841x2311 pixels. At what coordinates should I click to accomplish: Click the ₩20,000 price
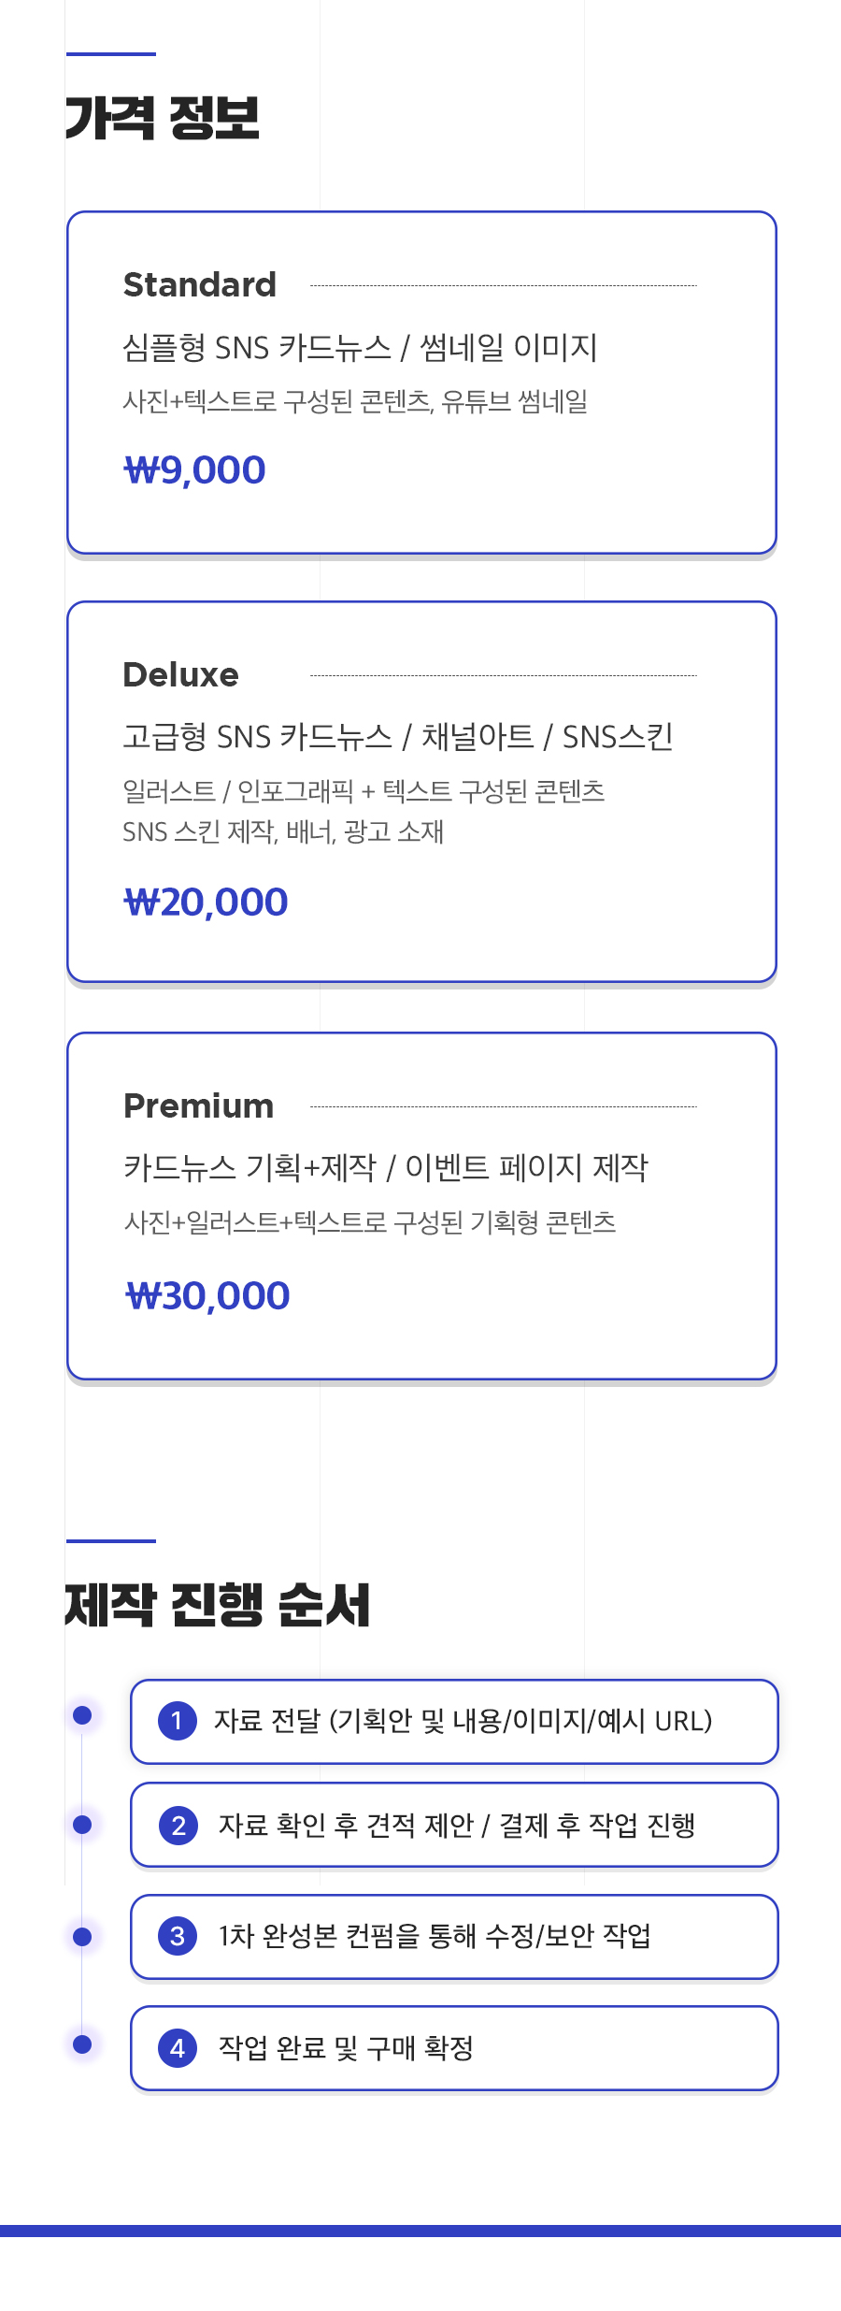pos(207,902)
